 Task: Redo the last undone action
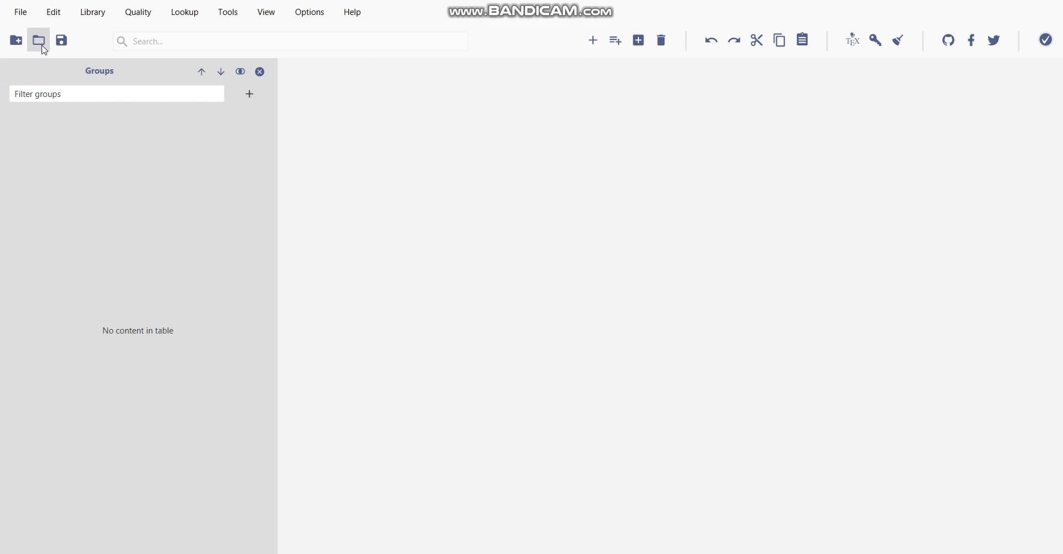[734, 40]
